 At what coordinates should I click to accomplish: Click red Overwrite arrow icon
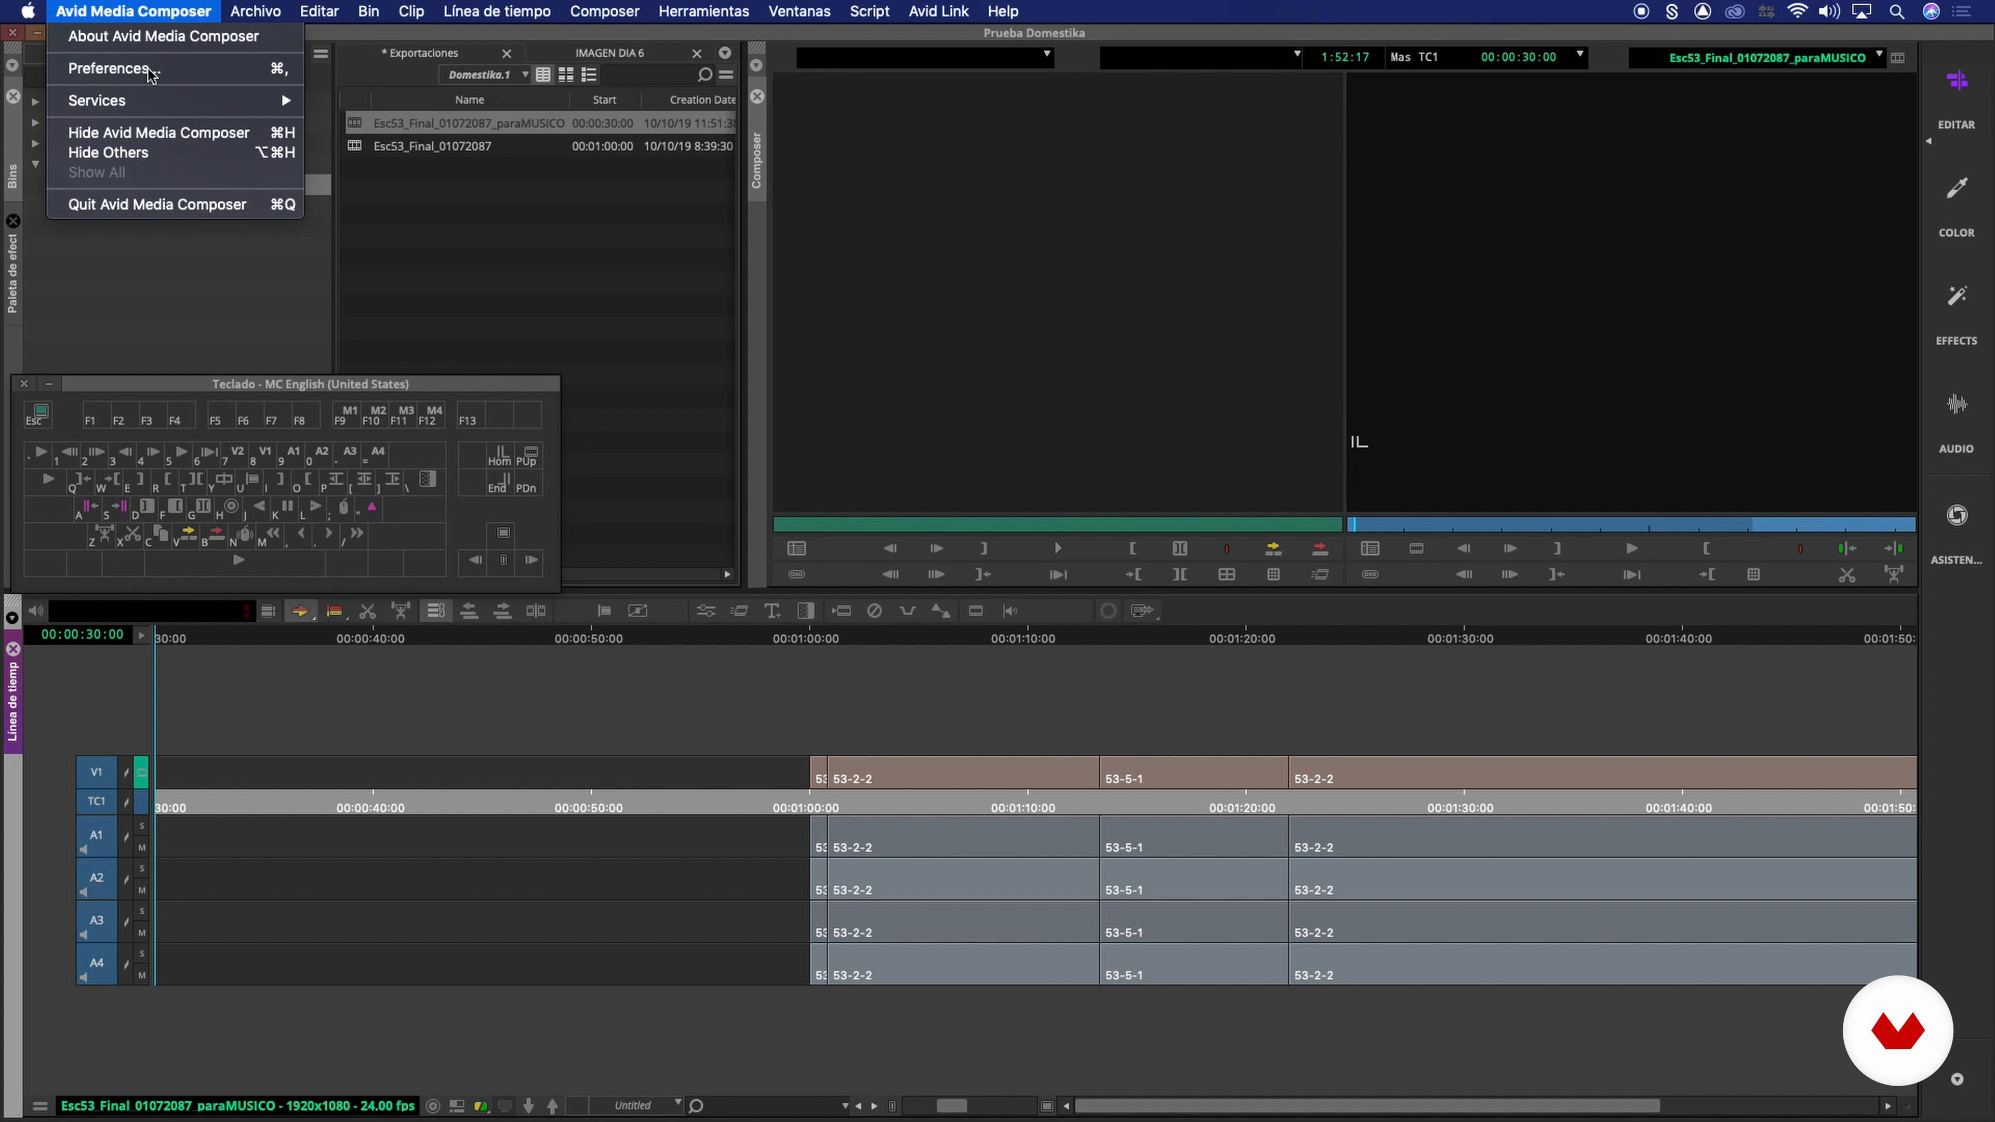pos(1321,548)
